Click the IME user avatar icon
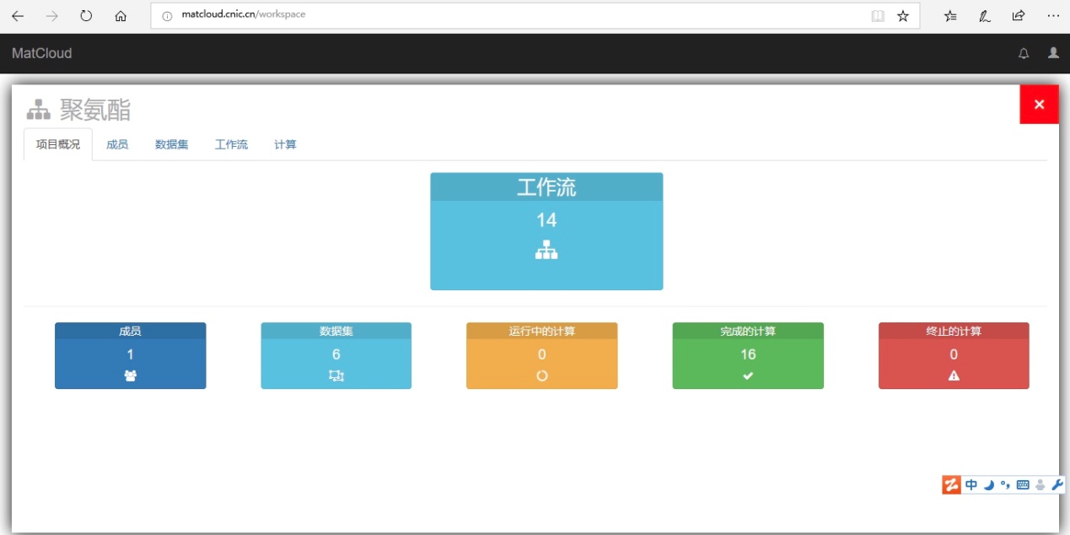 coord(1040,484)
